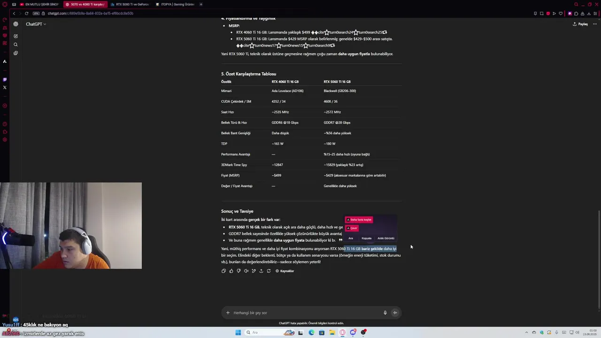Edit the response in canvas
Viewport: 601px width, 338px height.
pos(254,271)
